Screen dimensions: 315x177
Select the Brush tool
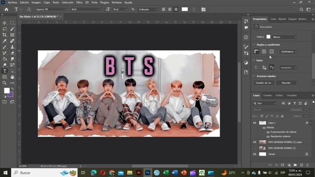4,47
